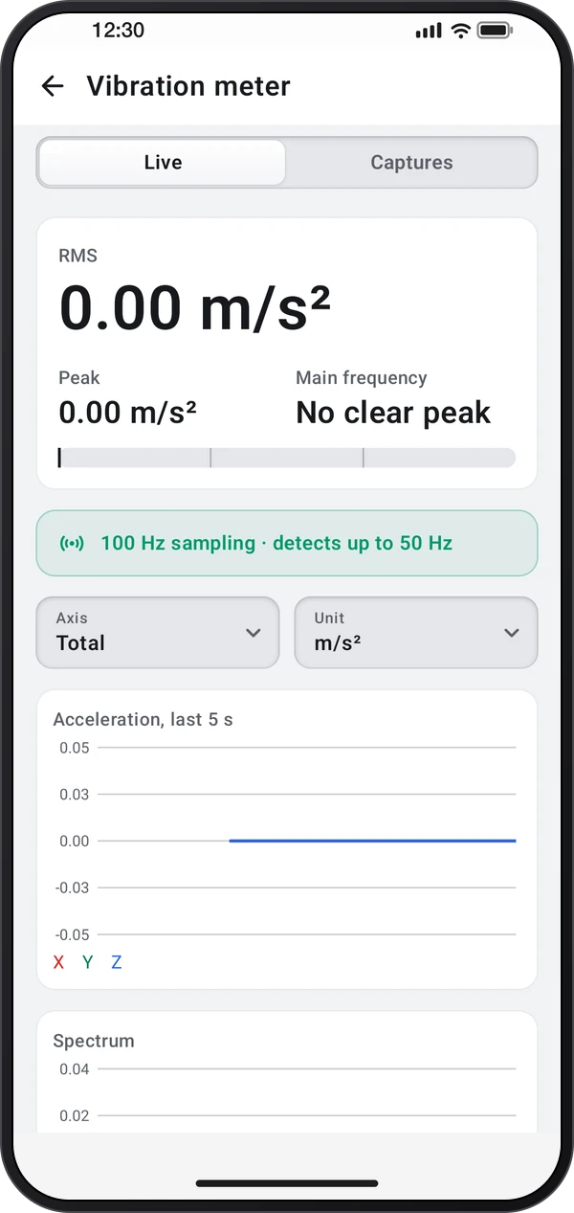Tap the Vibration meter page title
574x1213 pixels.
point(188,86)
